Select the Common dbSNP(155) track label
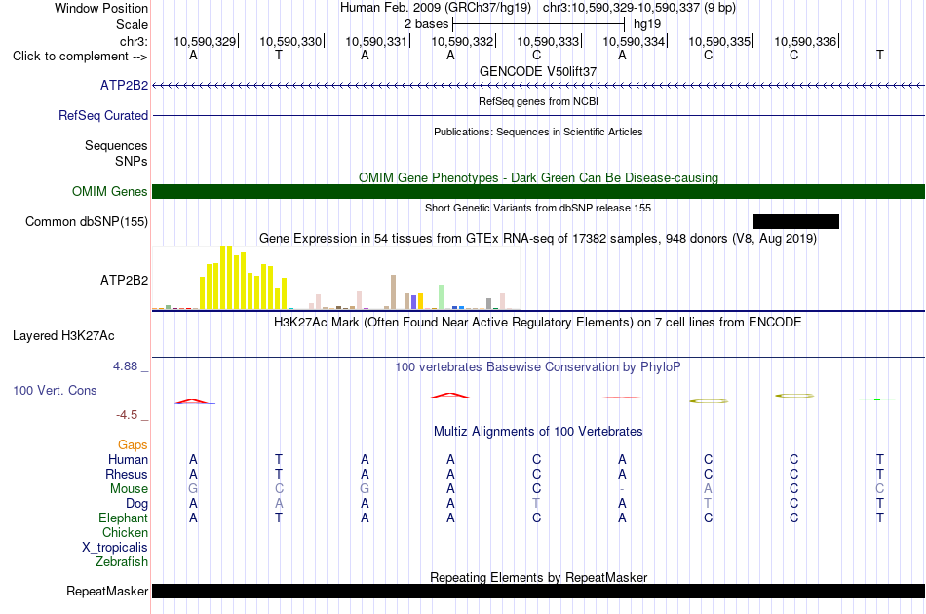Screen dimensions: 926x614 87,222
